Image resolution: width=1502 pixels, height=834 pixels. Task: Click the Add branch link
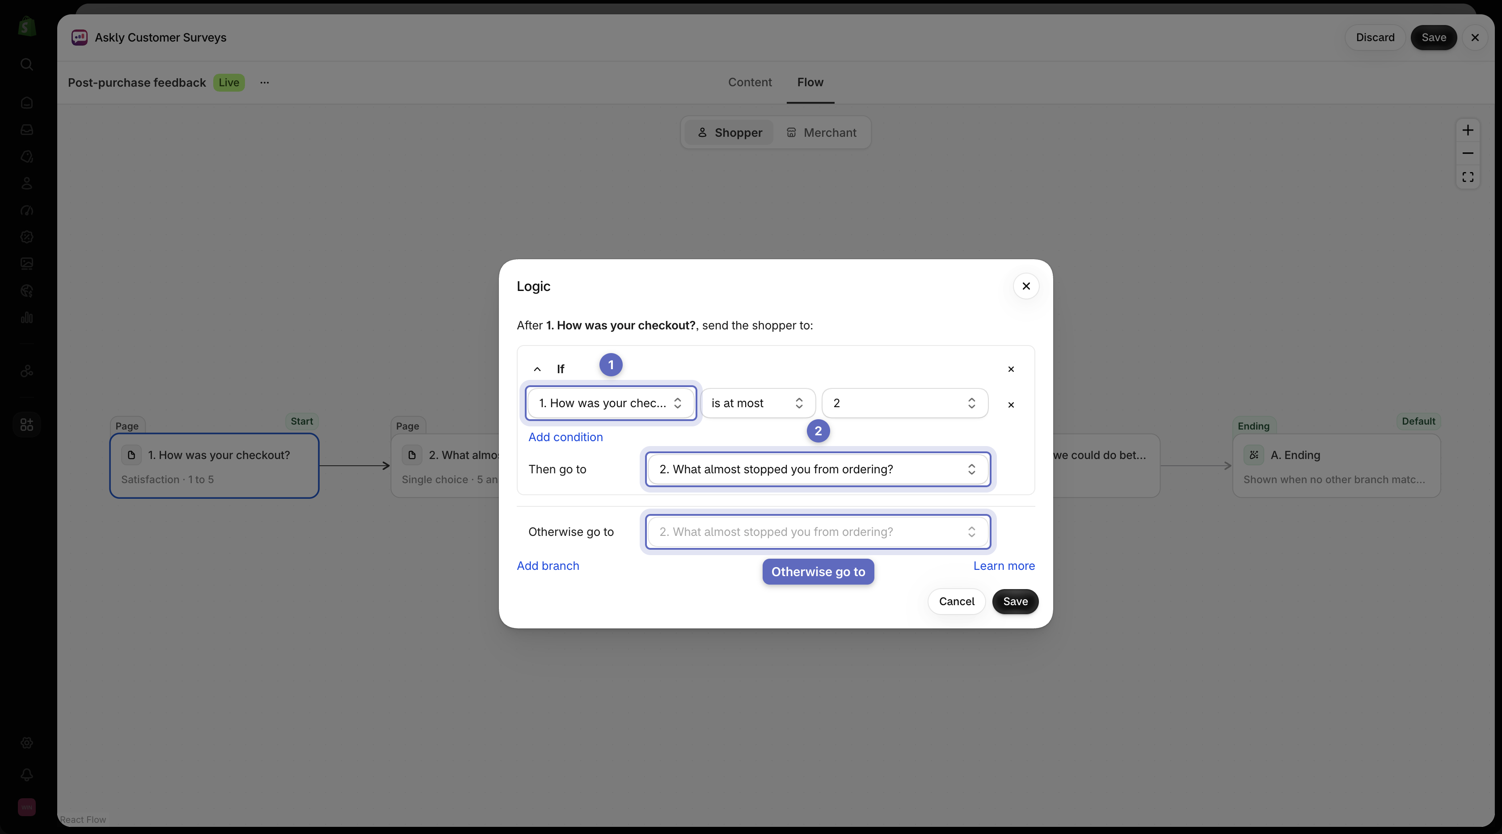(548, 566)
